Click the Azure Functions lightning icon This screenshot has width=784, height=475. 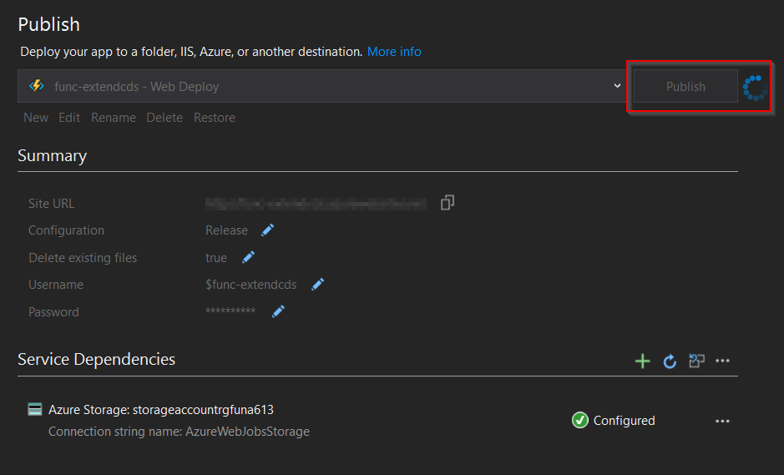click(x=37, y=86)
